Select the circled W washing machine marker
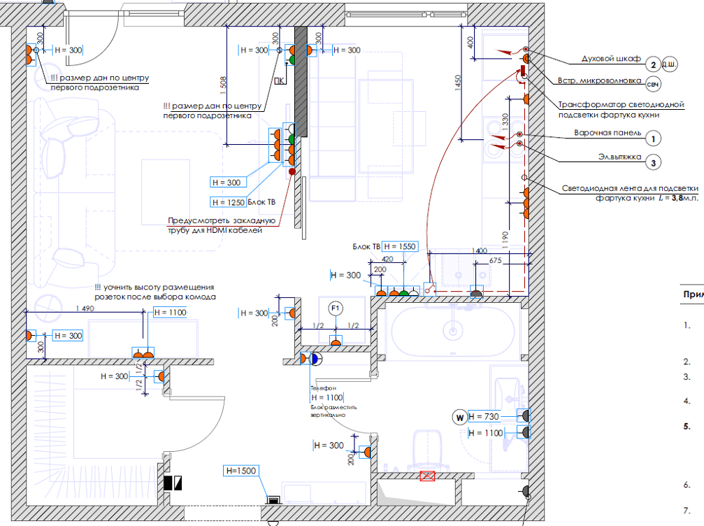 pos(459,418)
